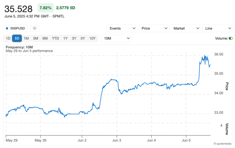
Task: Click the 33.00 price axis label
Action: coord(219,113)
